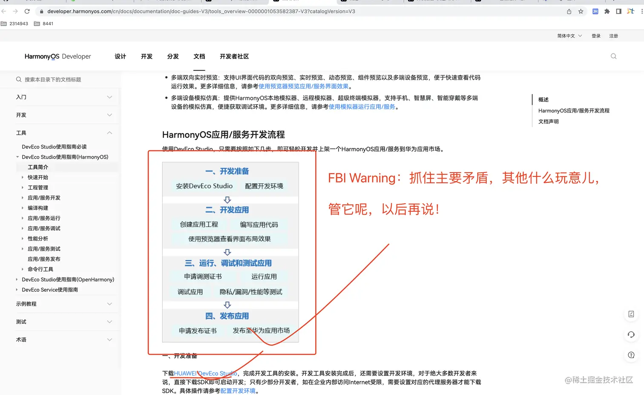Screen dimensions: 644x395
Task: Click the share icon in address bar
Action: [569, 11]
